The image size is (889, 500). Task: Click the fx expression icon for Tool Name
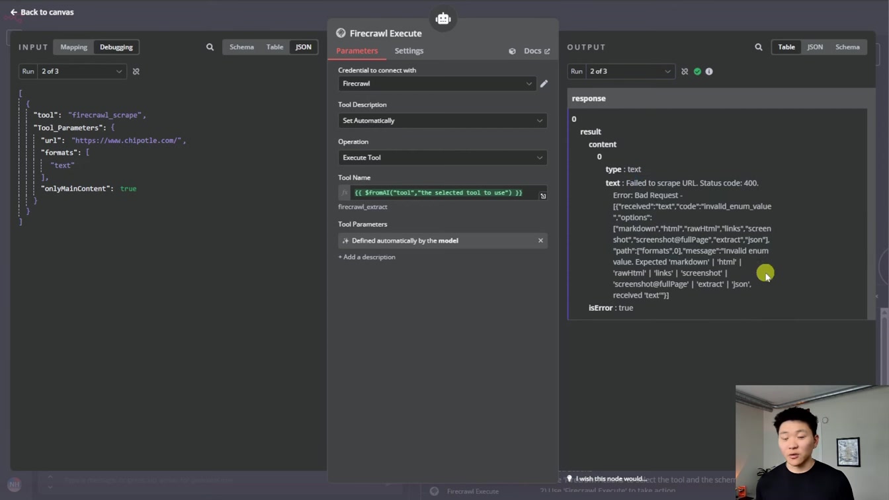[344, 192]
